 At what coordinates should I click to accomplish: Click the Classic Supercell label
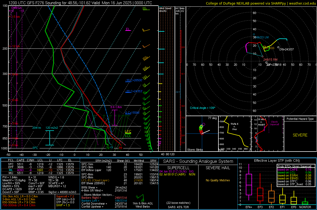(274, 123)
